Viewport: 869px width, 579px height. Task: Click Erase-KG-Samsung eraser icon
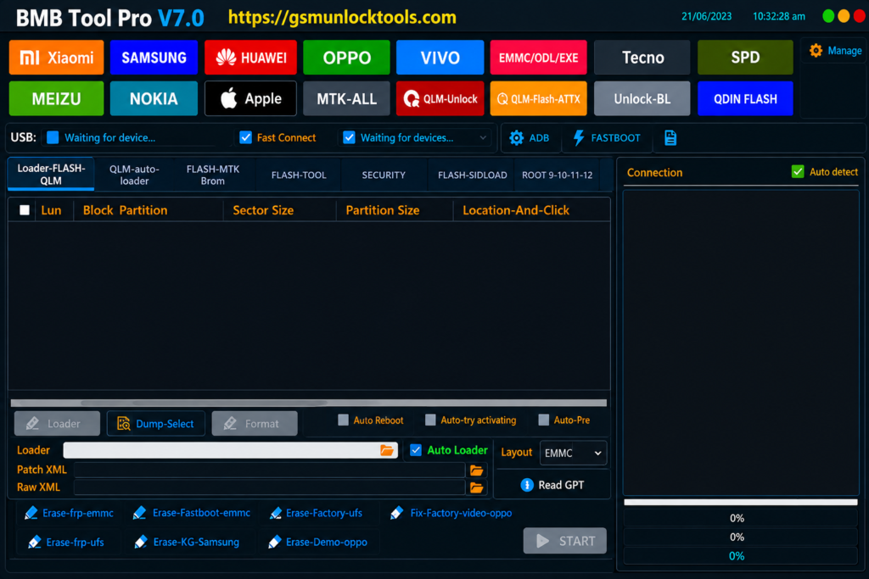(x=141, y=542)
